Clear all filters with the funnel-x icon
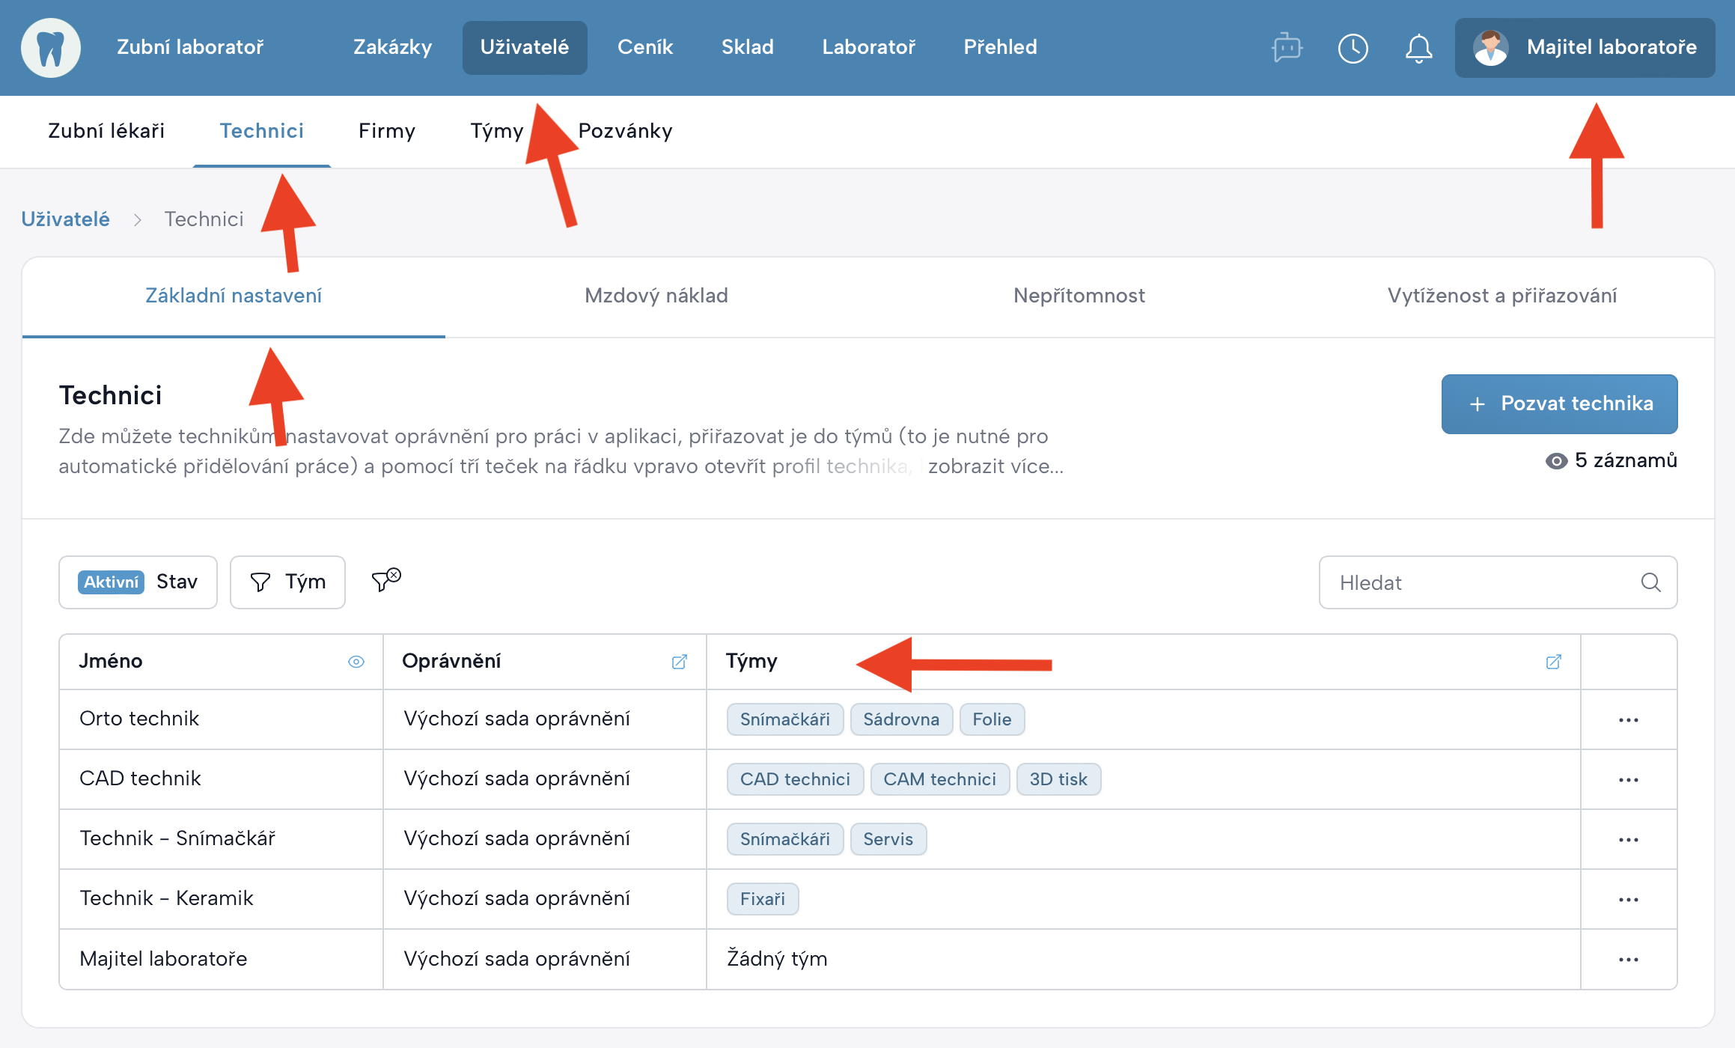Screen dimensions: 1735x1048 pos(386,580)
